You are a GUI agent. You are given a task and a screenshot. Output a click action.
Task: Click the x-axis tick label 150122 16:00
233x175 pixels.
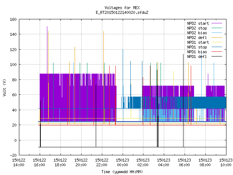pyautogui.click(x=39, y=163)
